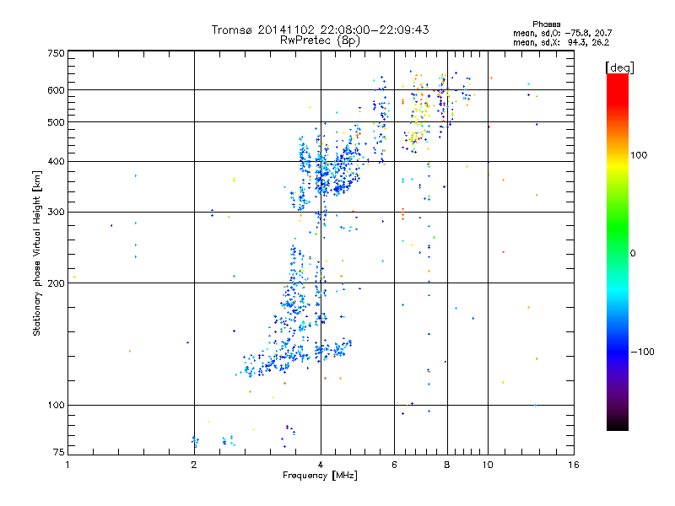Click the x-axis tick label '2'

click(194, 465)
